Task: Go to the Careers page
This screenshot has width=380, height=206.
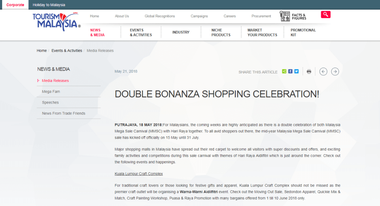Action: 229,16
